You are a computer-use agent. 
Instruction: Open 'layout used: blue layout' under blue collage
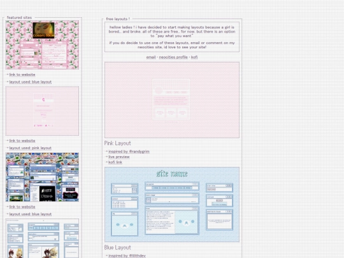[31, 214]
